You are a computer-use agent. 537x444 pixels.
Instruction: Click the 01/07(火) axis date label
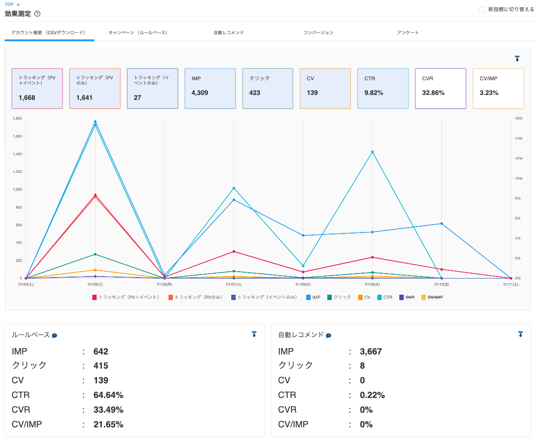tap(234, 284)
